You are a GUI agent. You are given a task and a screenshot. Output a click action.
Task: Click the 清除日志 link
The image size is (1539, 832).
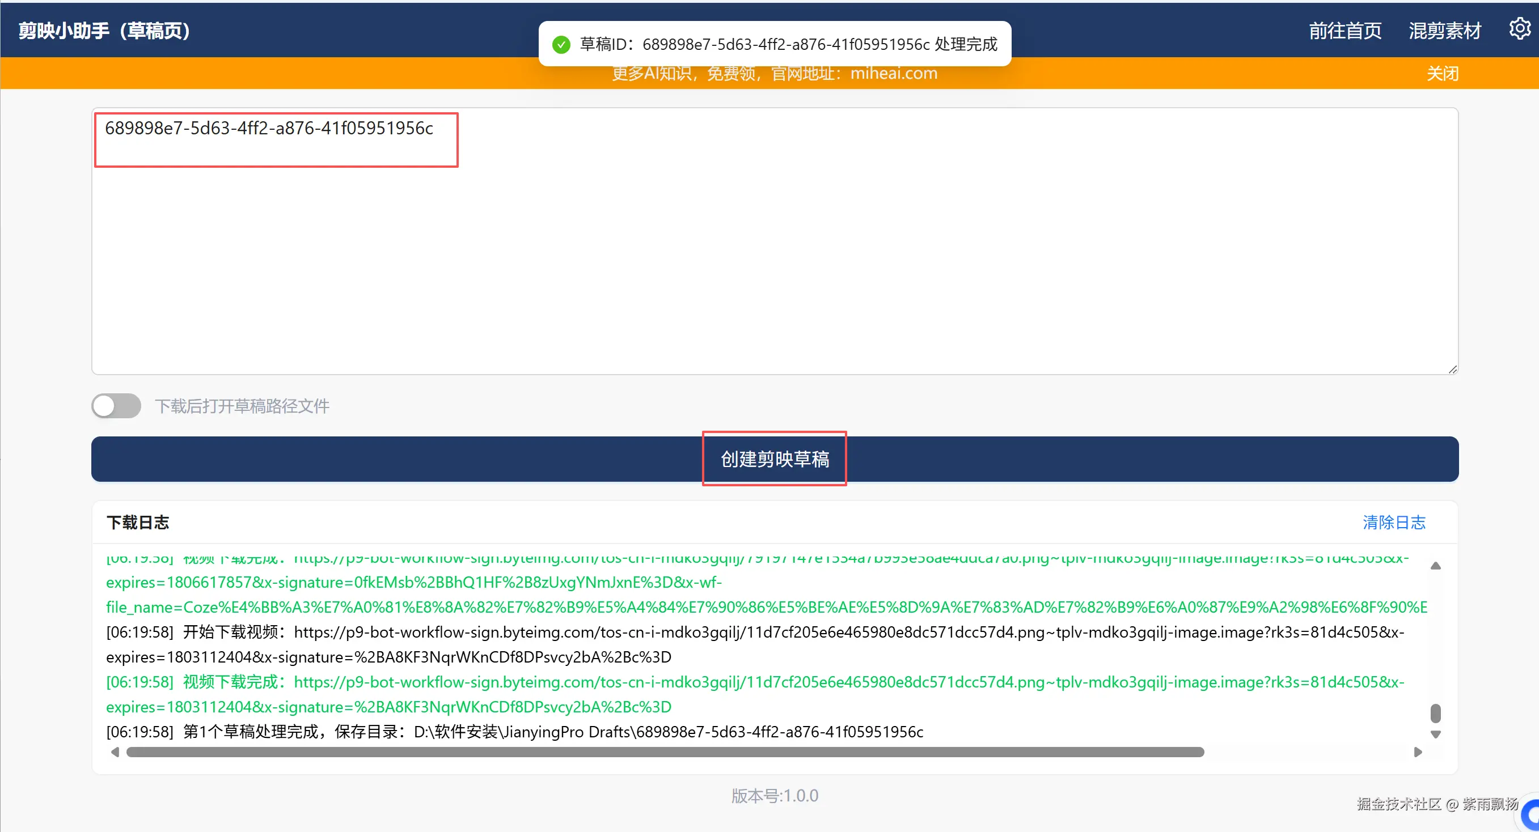point(1393,522)
